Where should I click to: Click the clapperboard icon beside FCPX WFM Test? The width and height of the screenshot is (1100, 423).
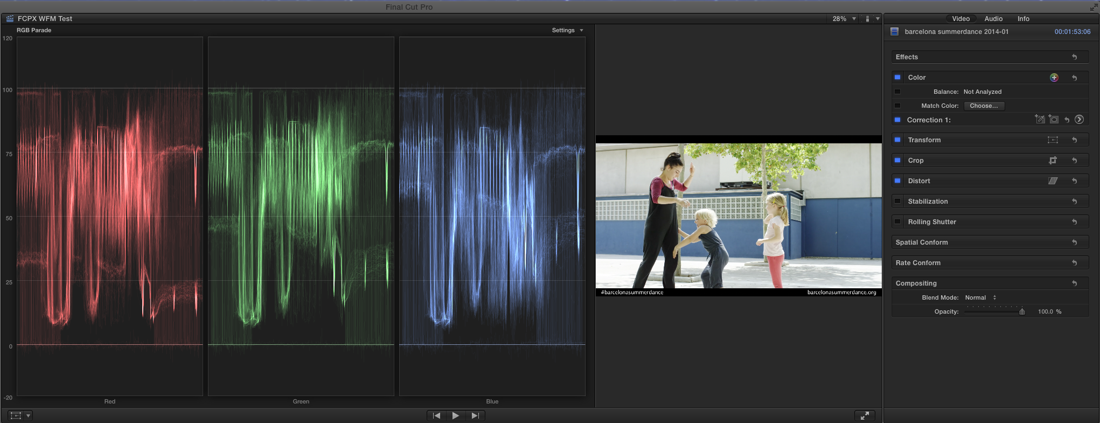[10, 18]
